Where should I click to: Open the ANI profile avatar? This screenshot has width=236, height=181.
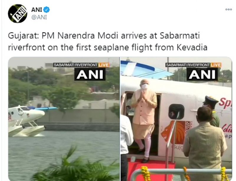(18, 14)
